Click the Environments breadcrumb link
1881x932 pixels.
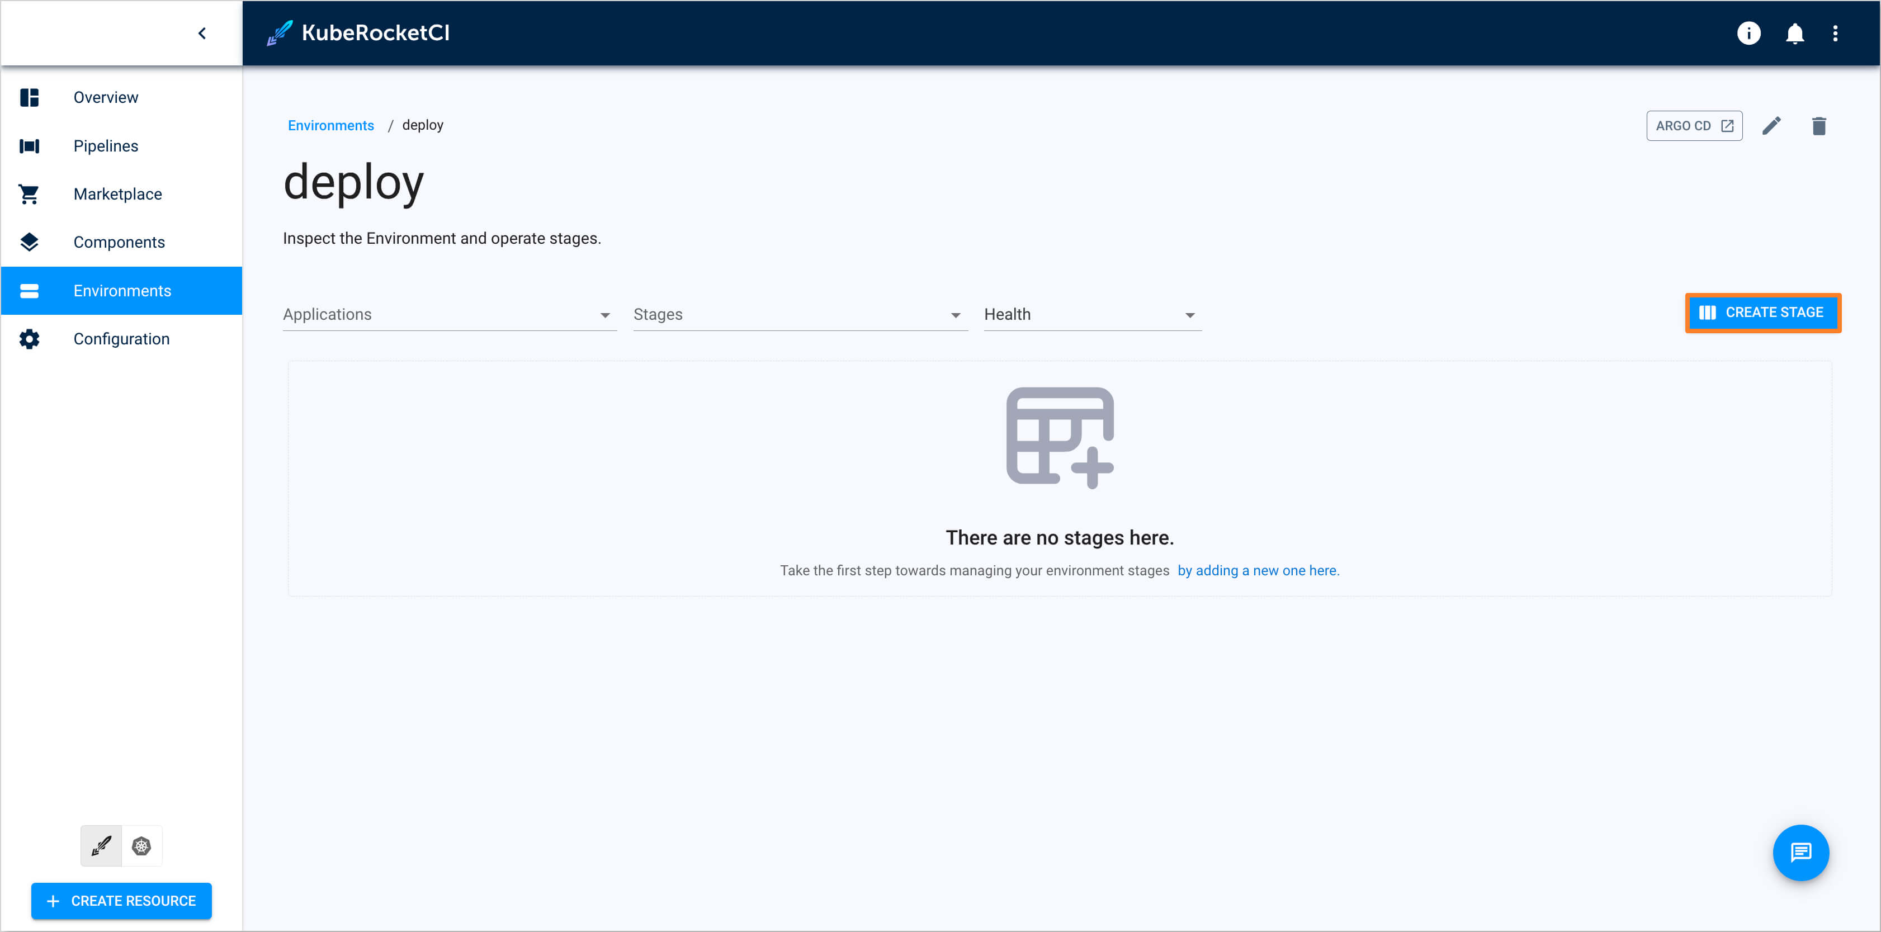tap(330, 125)
